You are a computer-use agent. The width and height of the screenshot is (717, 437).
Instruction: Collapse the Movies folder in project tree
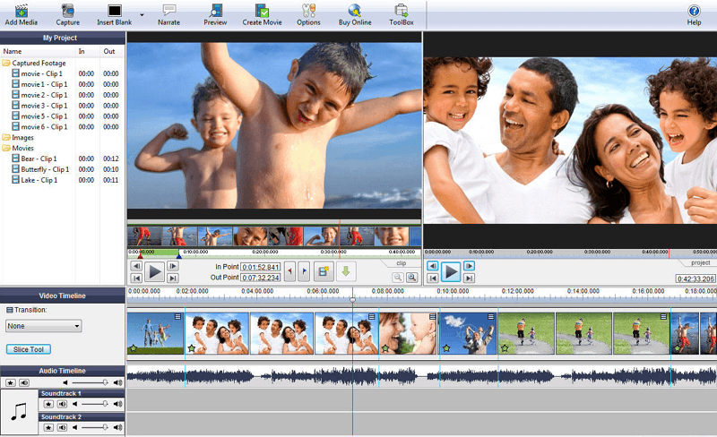point(7,148)
